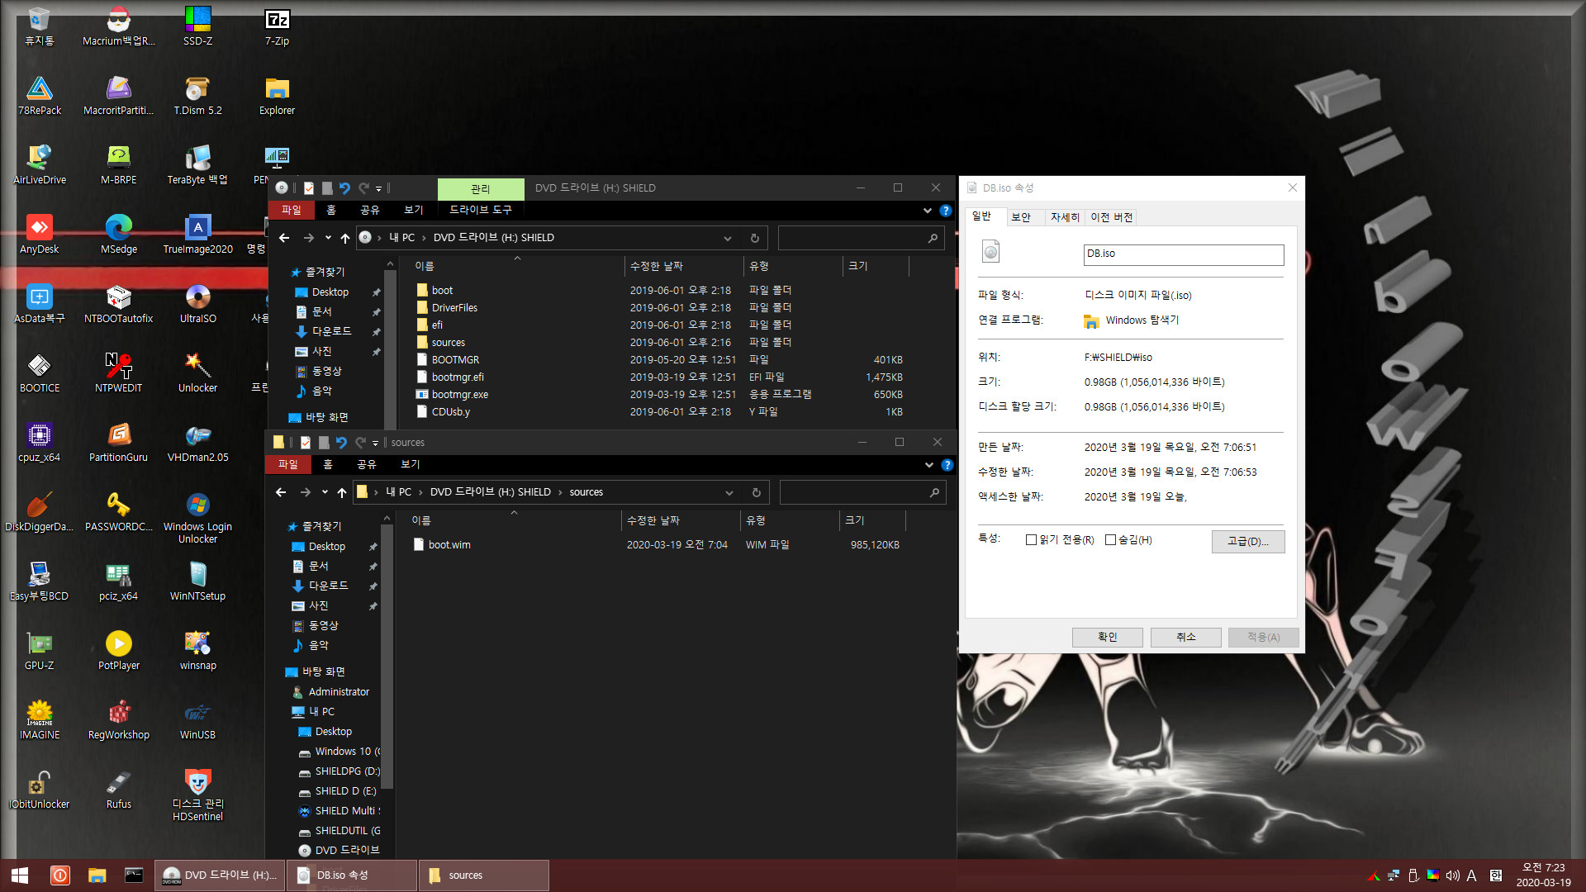Image resolution: width=1586 pixels, height=892 pixels.
Task: Open quick access toolbar dropdown in sources window
Action: pyautogui.click(x=375, y=443)
